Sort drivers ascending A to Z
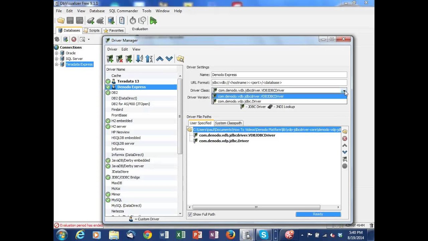The image size is (428, 241). 139,59
